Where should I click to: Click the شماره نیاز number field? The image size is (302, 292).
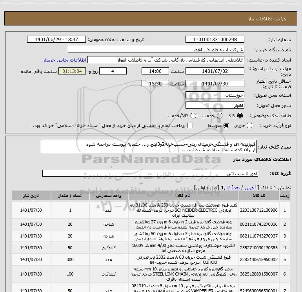point(215,40)
